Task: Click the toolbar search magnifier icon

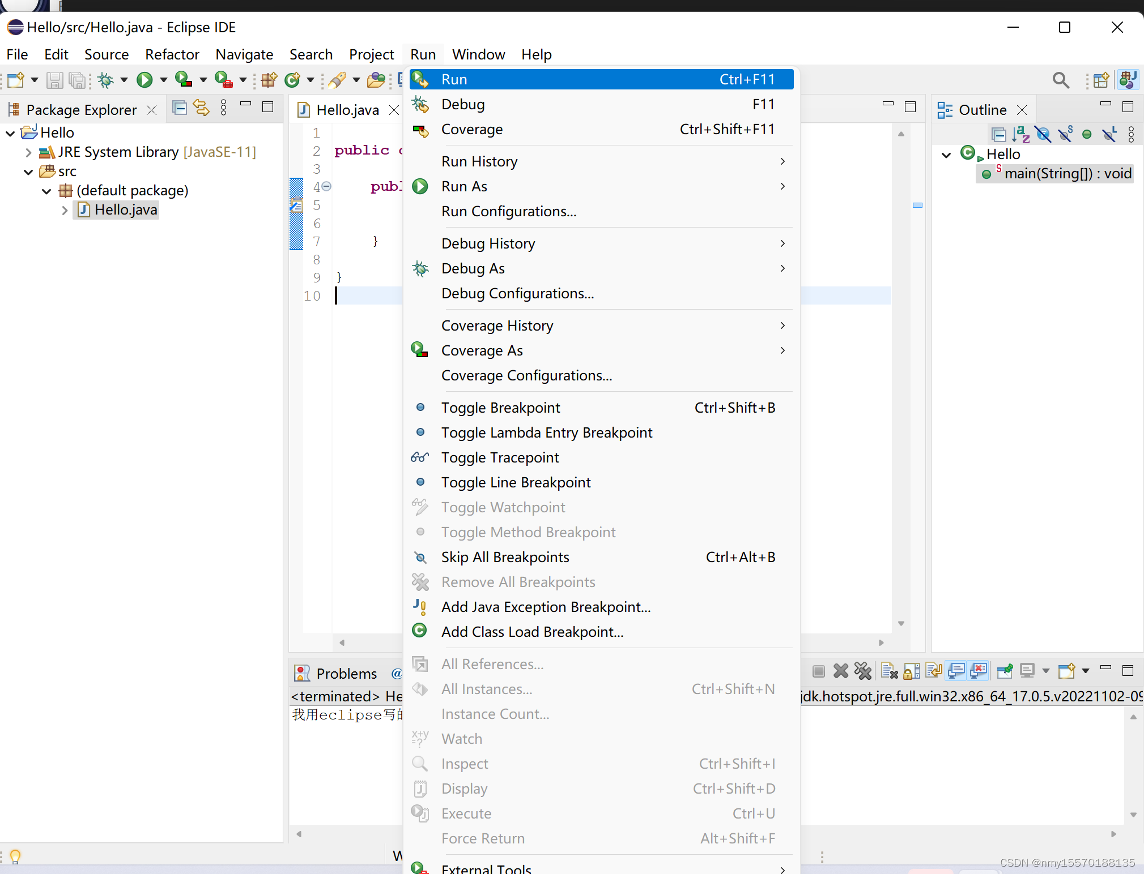Action: tap(1060, 80)
